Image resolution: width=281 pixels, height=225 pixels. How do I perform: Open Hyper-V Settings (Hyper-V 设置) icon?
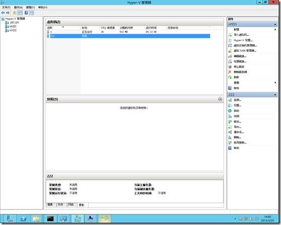tap(230, 40)
